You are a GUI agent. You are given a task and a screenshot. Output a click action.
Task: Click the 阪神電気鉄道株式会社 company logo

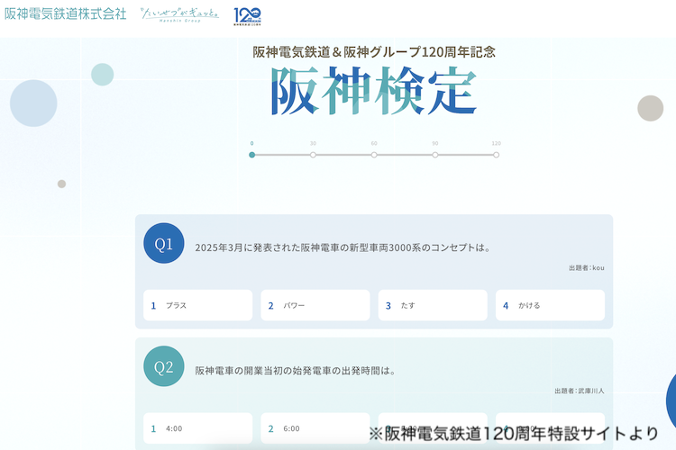coord(65,14)
